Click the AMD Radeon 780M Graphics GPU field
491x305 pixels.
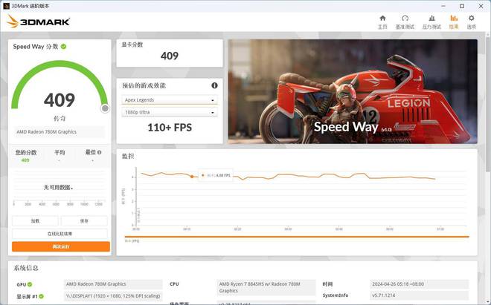click(x=113, y=284)
